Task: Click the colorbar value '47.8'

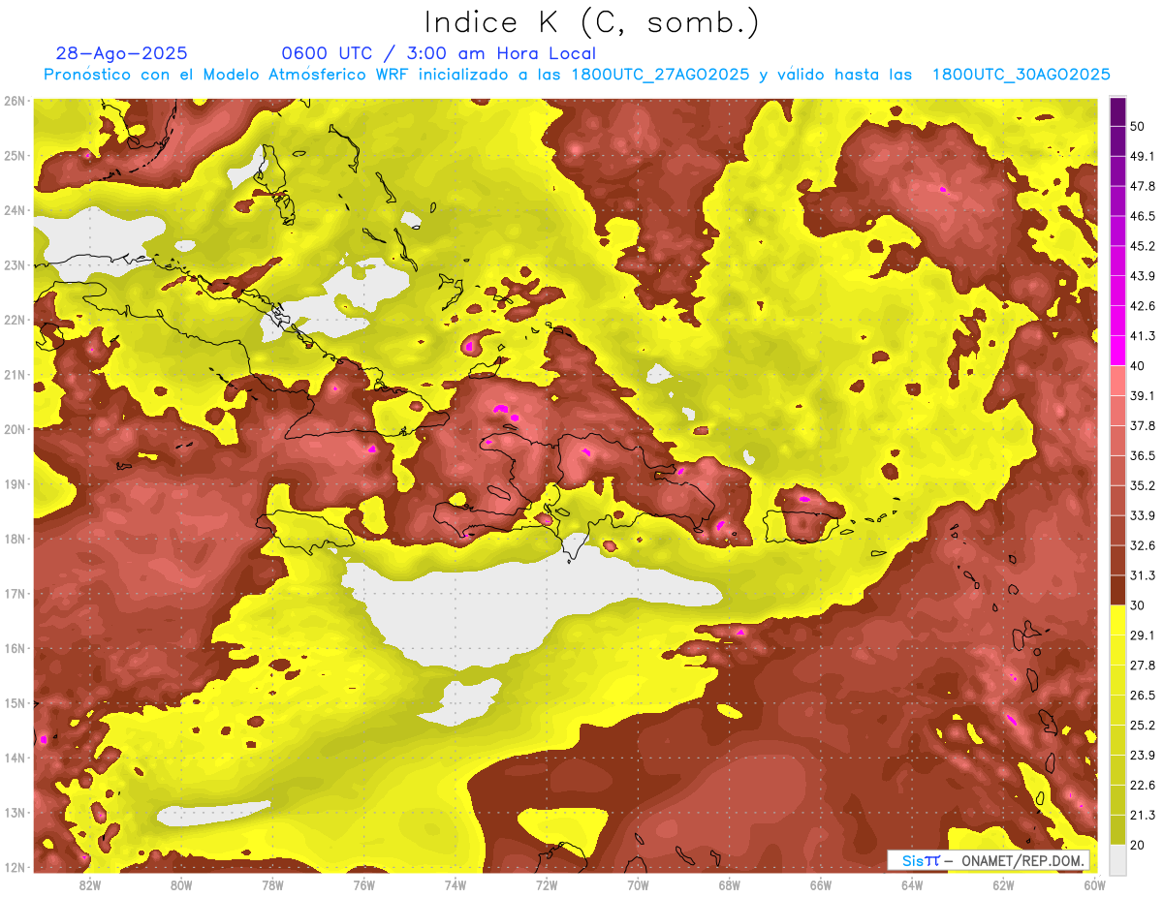Action: coord(1142,186)
